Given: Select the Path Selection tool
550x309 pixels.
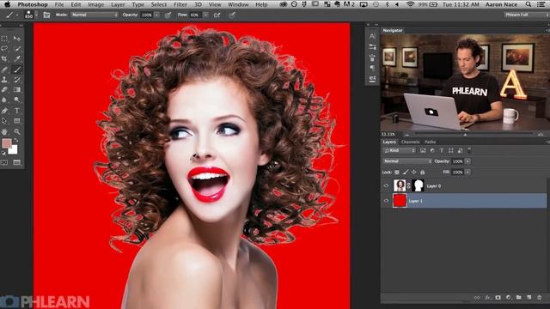Looking at the screenshot, I should 4,121.
